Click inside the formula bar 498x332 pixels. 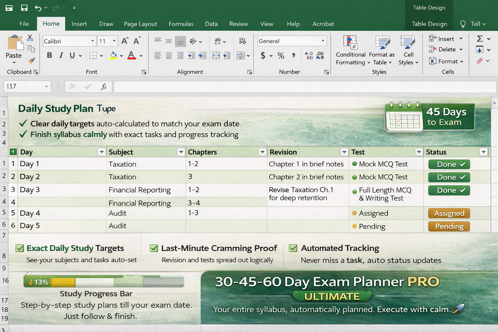(259, 86)
